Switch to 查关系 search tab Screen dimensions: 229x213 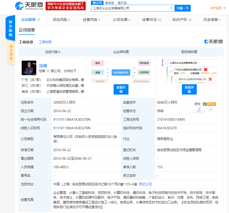pyautogui.click(x=122, y=3)
